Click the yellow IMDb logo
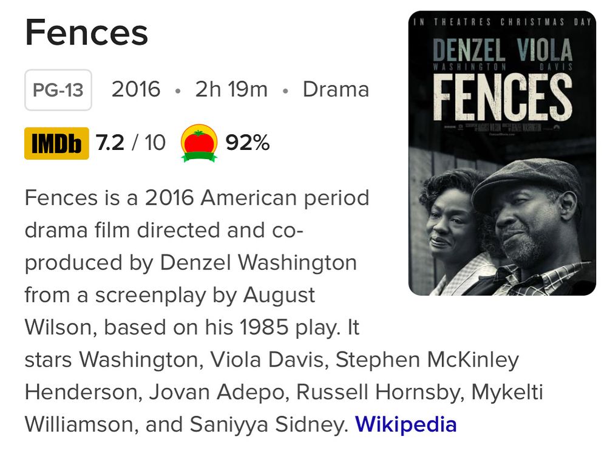Image resolution: width=607 pixels, height=465 pixels. (56, 143)
